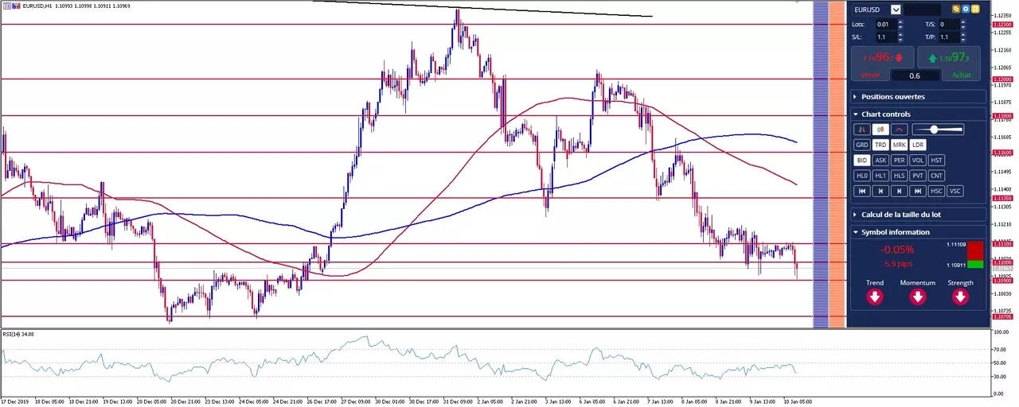Step chart one bar backward
Screen dimensions: 1019x407
880,191
